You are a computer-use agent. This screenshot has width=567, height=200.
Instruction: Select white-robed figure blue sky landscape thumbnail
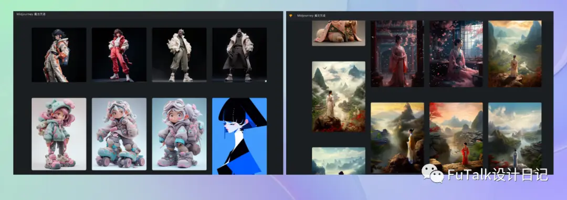pos(515,138)
